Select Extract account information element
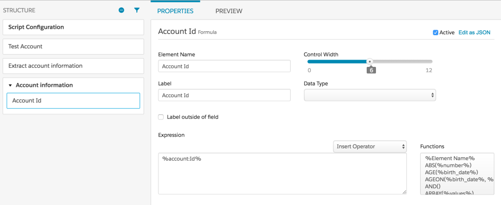The width and height of the screenshot is (501, 205). click(x=73, y=66)
